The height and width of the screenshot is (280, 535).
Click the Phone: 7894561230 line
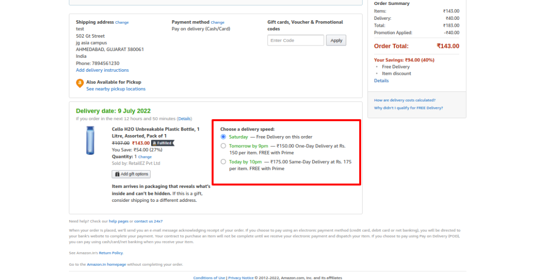98,63
